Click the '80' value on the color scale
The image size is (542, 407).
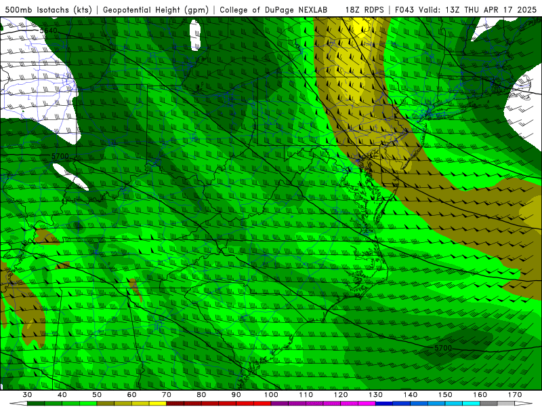tap(201, 395)
